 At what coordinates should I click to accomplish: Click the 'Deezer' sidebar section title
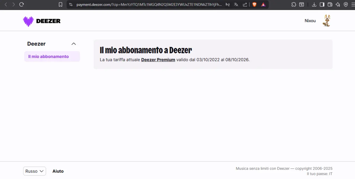click(36, 44)
